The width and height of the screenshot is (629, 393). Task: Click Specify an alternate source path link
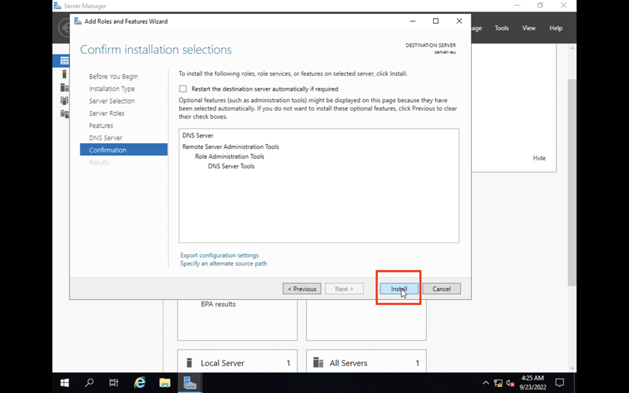[223, 263]
